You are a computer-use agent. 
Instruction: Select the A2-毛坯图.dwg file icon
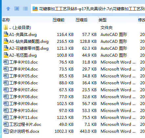6,55
